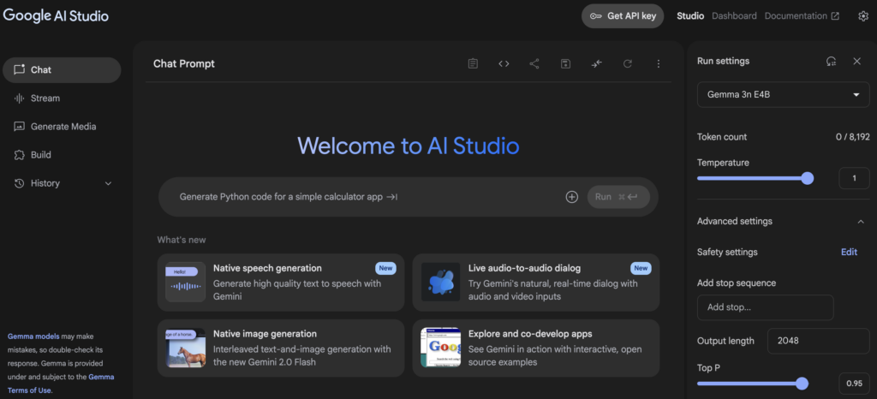Edit the Safety settings
Image resolution: width=877 pixels, height=399 pixels.
[849, 252]
